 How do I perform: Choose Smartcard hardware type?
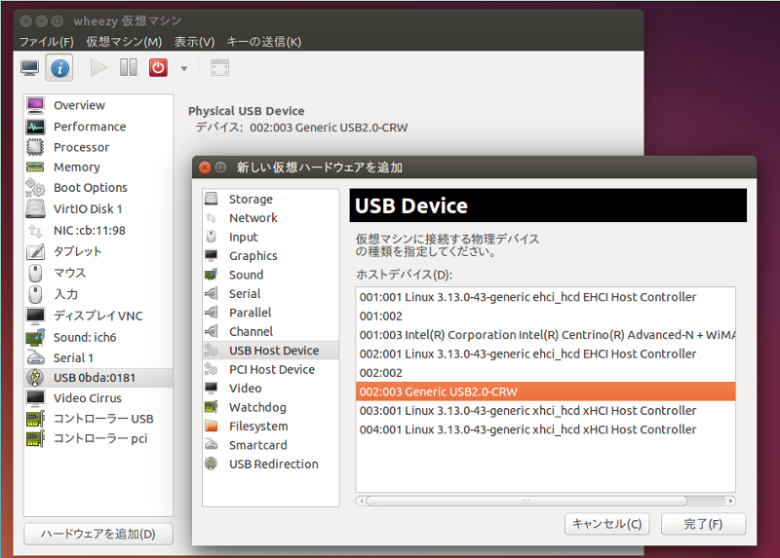point(271,445)
